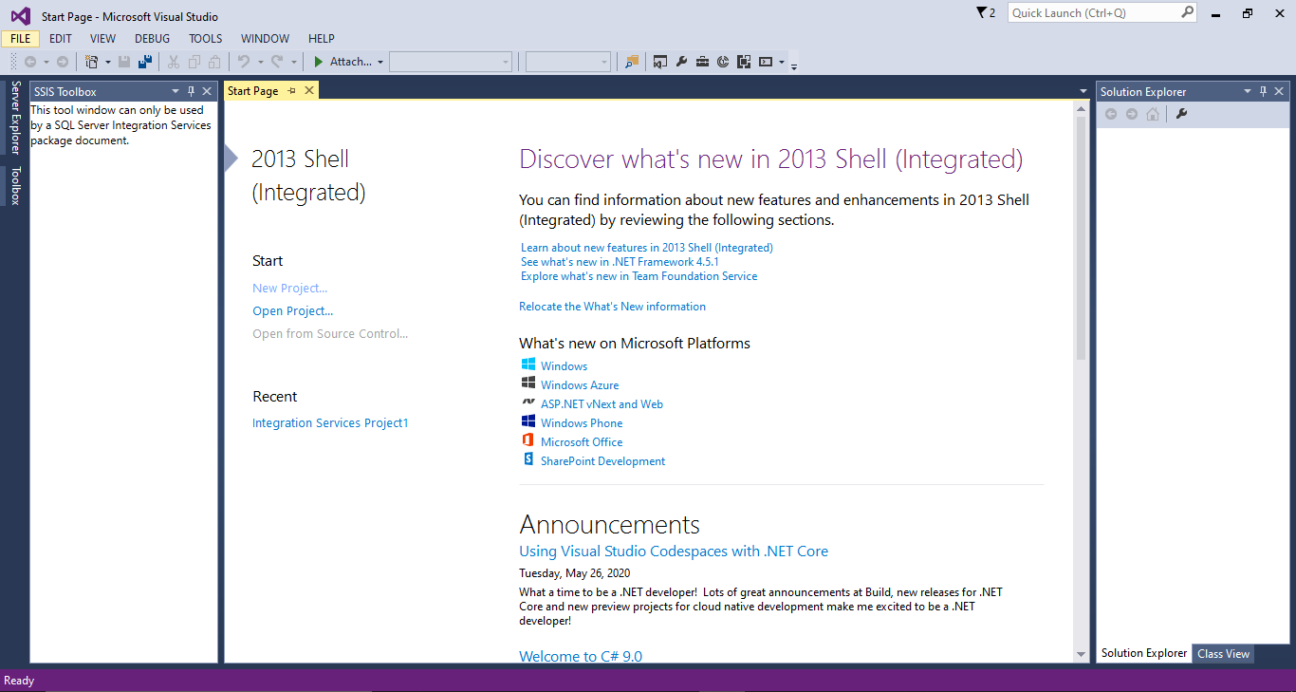Click Learn about new features link
The height and width of the screenshot is (692, 1296).
(x=647, y=248)
